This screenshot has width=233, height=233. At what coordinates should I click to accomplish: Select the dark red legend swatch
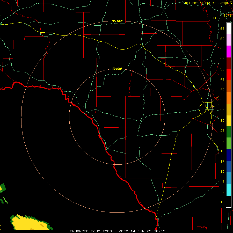click(x=229, y=63)
